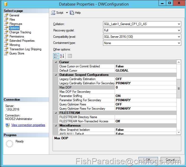Select Legacy Cardinality Estimation For Secondary row
Screen dimensions: 186x167
pos(117,83)
